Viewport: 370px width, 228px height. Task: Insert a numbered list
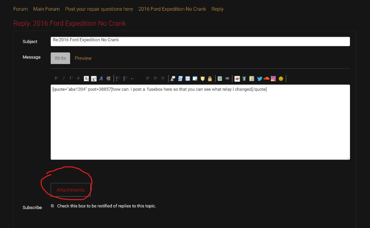click(x=125, y=78)
